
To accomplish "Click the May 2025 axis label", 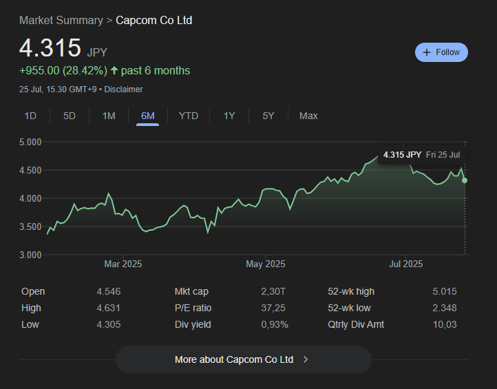I will [266, 264].
